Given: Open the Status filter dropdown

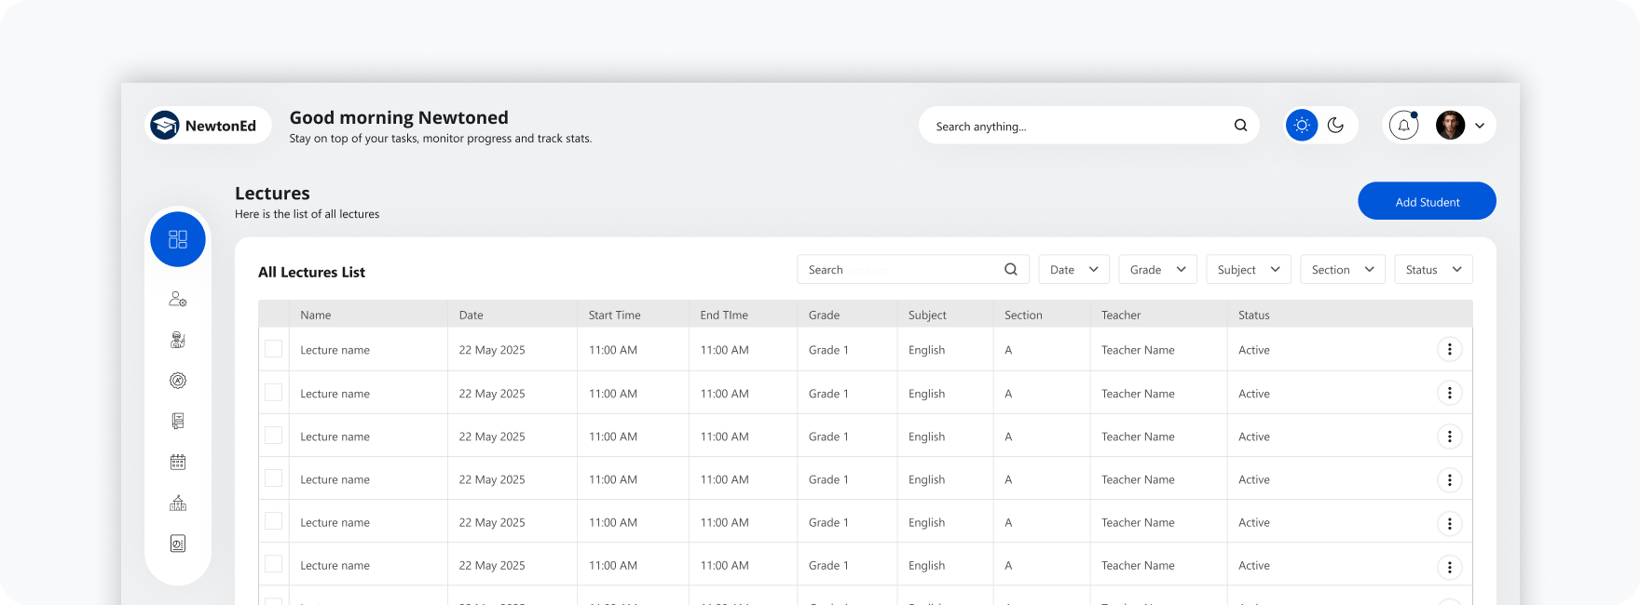Looking at the screenshot, I should 1433,269.
